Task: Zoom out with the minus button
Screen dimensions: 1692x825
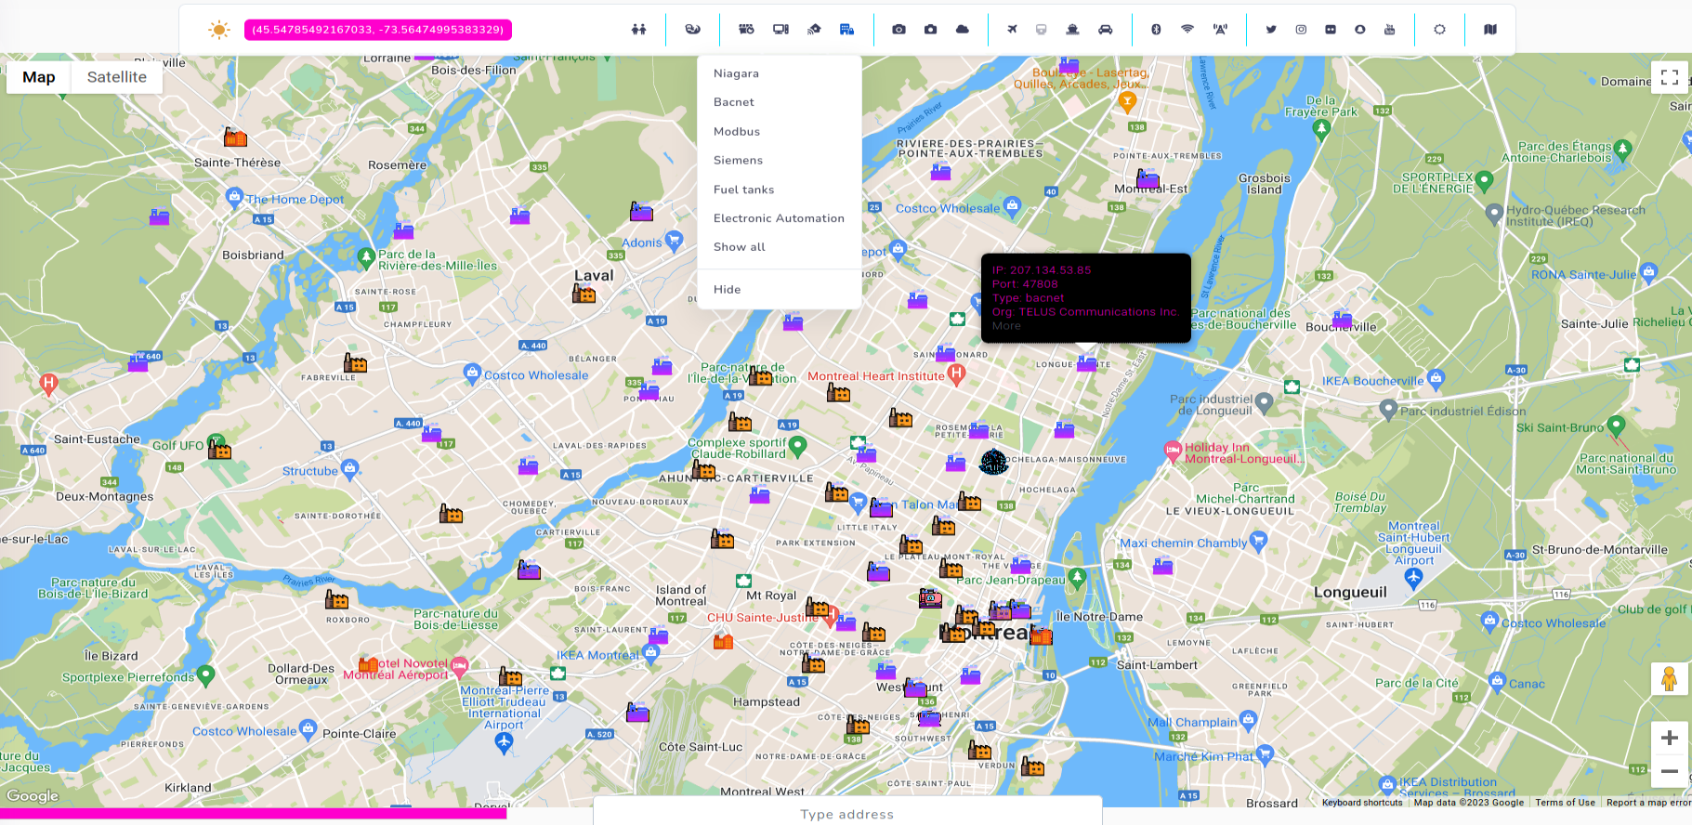Action: click(1670, 771)
